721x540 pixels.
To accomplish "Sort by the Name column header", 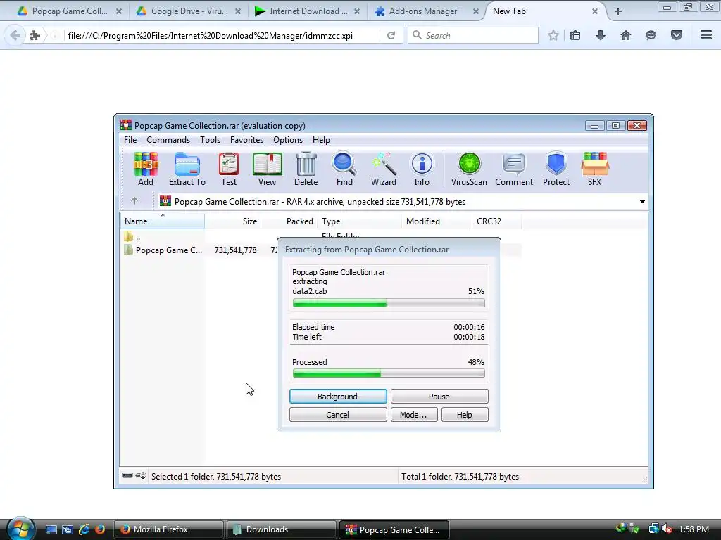I will pos(163,221).
